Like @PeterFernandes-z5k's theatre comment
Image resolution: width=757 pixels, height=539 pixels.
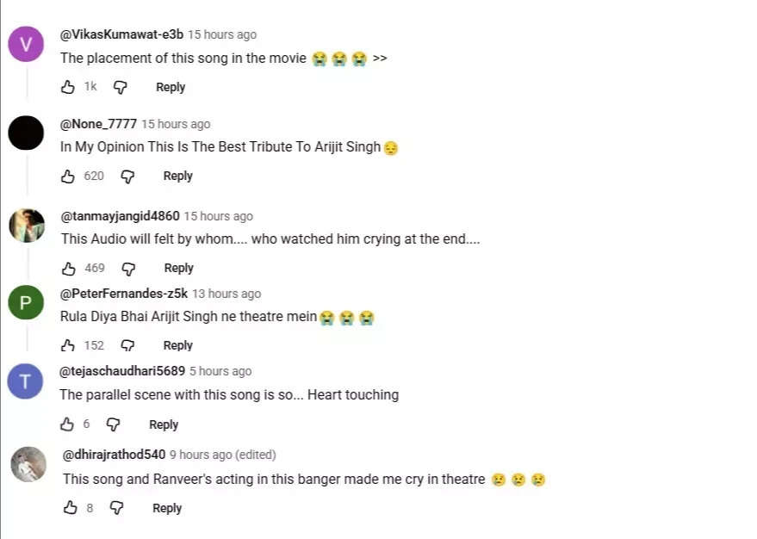(x=68, y=345)
